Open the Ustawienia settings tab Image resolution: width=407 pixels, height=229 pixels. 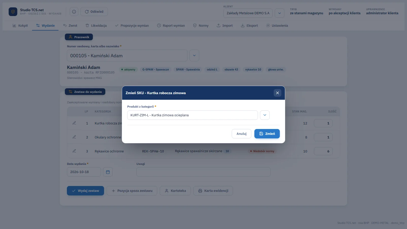click(x=277, y=26)
